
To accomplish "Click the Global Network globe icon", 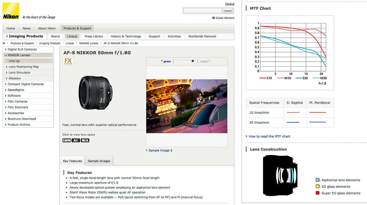I will [214, 18].
